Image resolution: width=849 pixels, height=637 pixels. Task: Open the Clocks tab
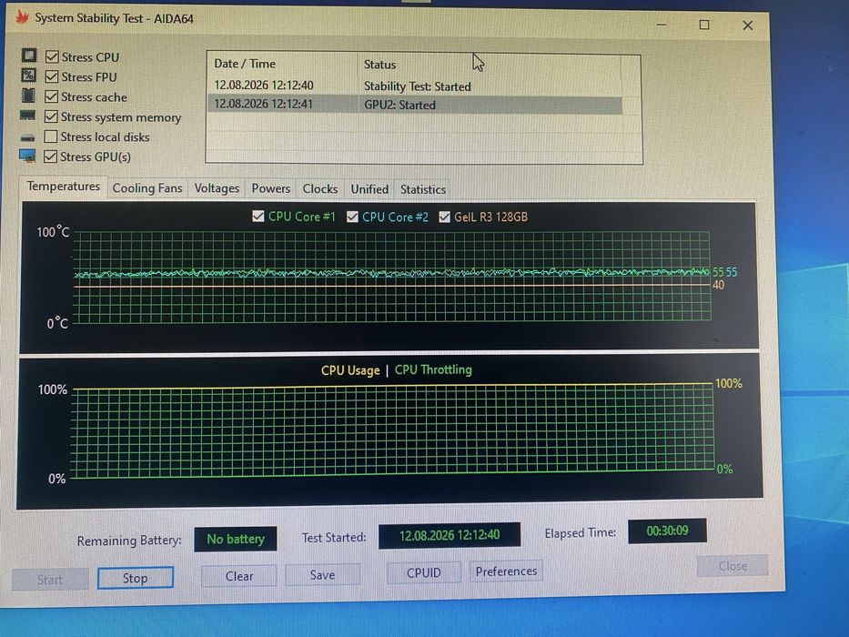(320, 189)
